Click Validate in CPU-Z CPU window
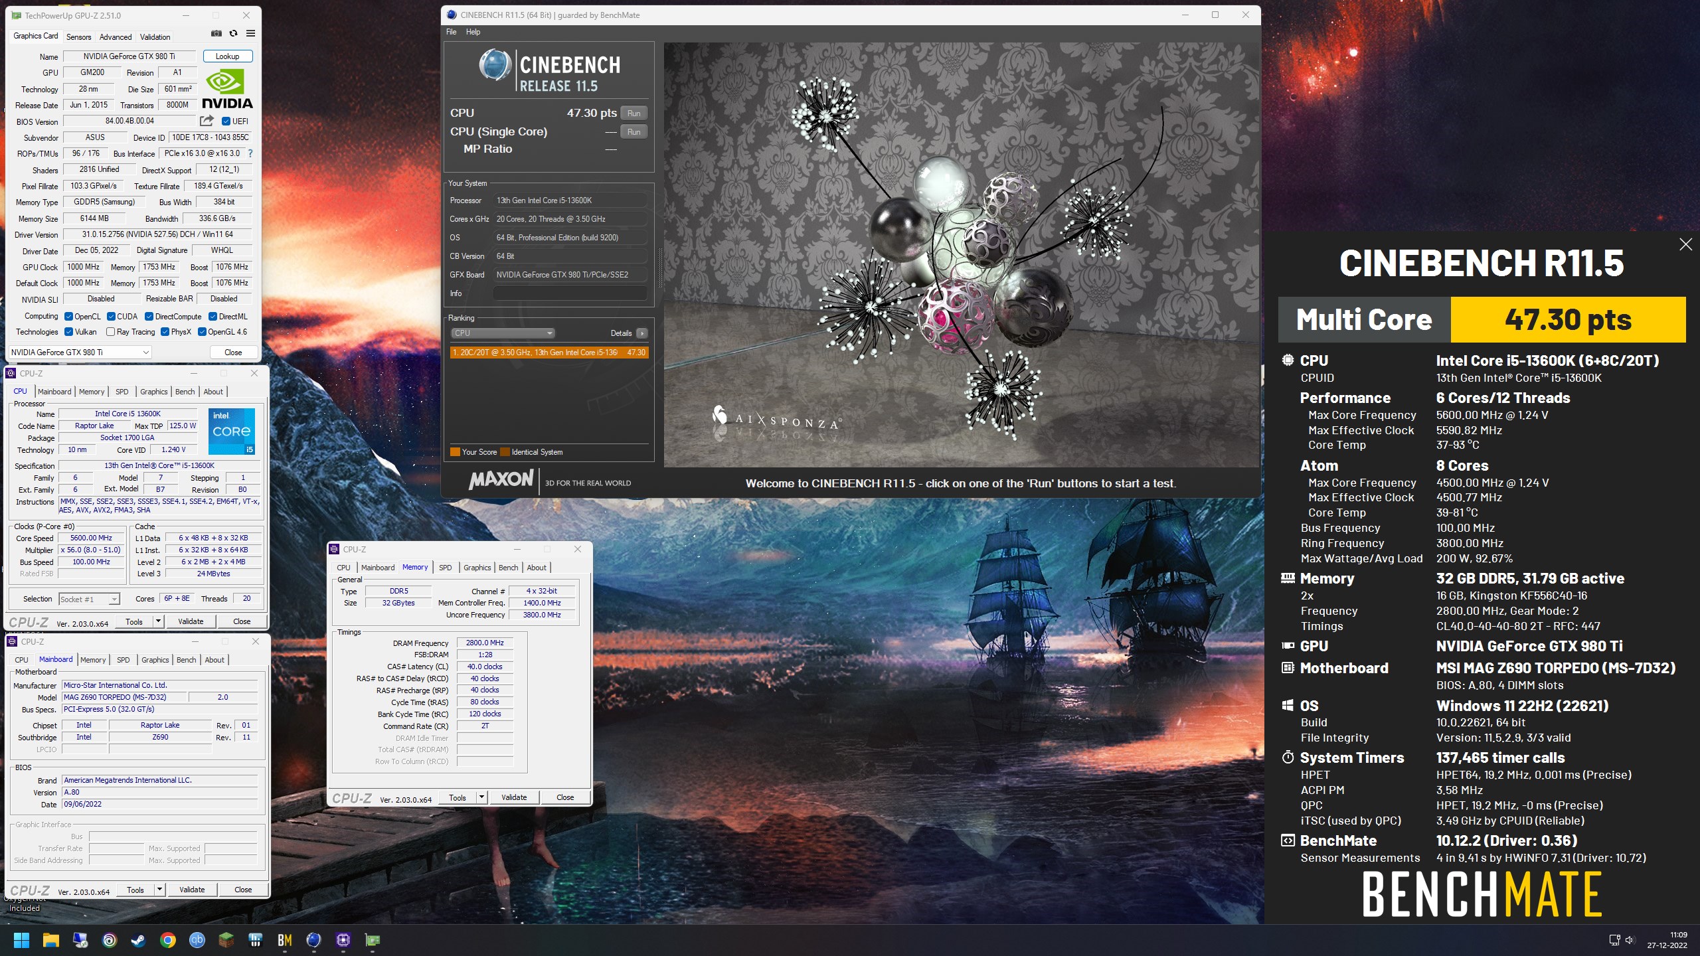 pyautogui.click(x=191, y=621)
